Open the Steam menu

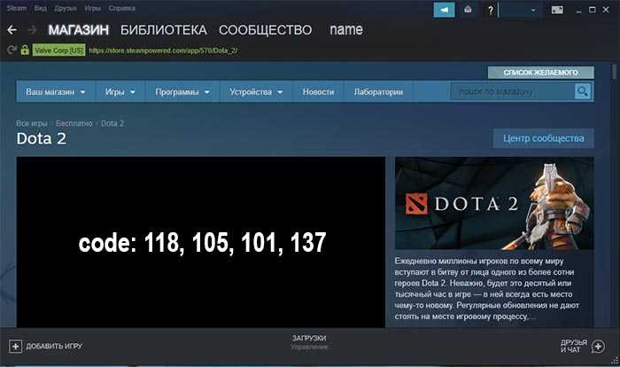[x=17, y=8]
